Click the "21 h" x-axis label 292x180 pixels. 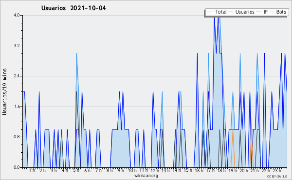click(x=255, y=171)
